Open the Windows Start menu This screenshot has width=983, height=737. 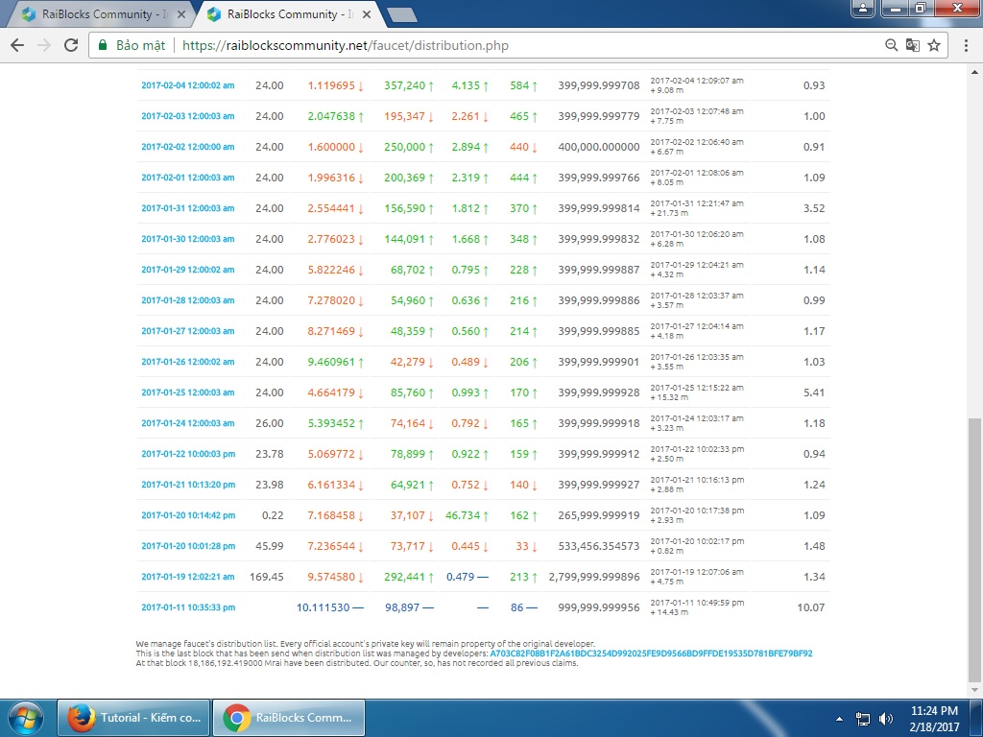[x=26, y=718]
